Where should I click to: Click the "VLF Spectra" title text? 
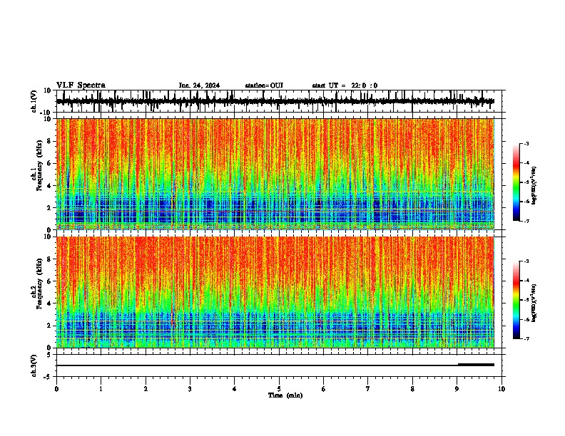[81, 85]
